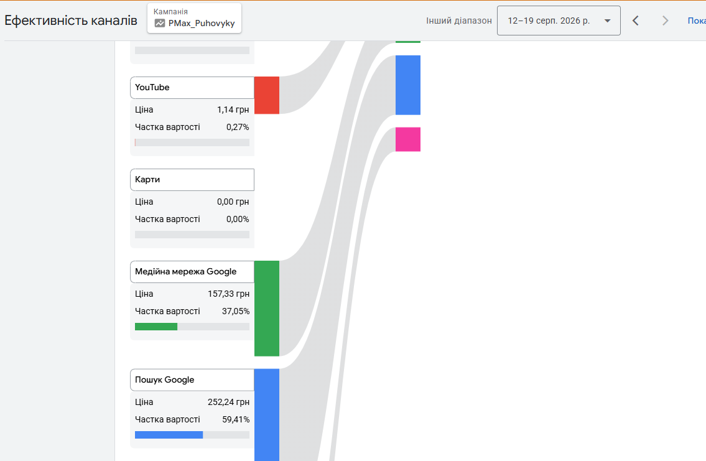
Task: Open the date range dropdown 12–19 серп. 2026
Action: [x=559, y=21]
